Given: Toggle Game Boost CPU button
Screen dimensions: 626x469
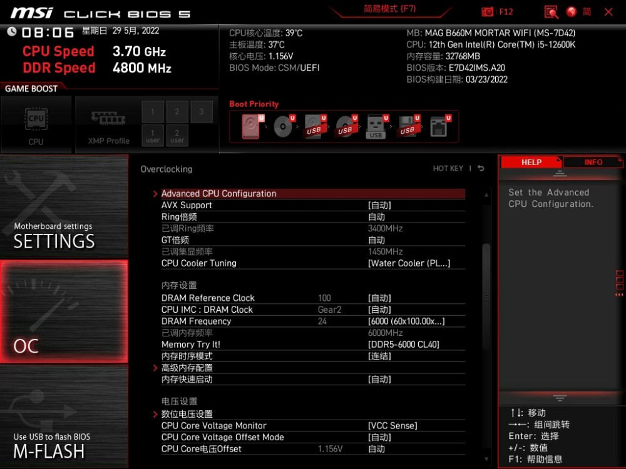Looking at the screenshot, I should tap(36, 124).
